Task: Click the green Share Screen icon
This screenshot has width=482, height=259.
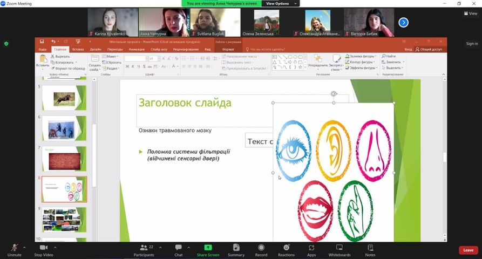Action: pos(208,248)
